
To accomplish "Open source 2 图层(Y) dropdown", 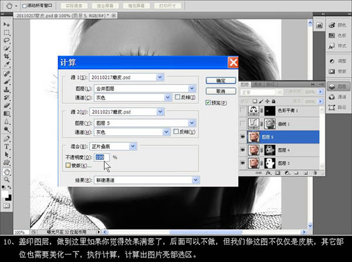I will point(192,123).
